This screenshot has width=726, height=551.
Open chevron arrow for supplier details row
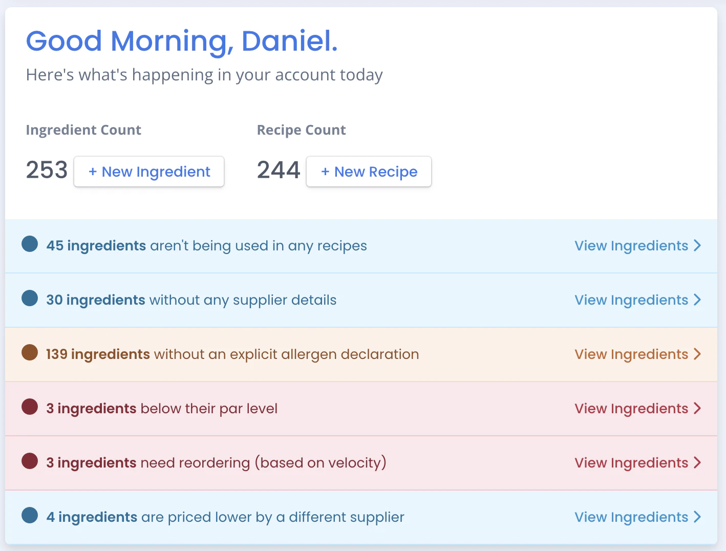coord(697,300)
